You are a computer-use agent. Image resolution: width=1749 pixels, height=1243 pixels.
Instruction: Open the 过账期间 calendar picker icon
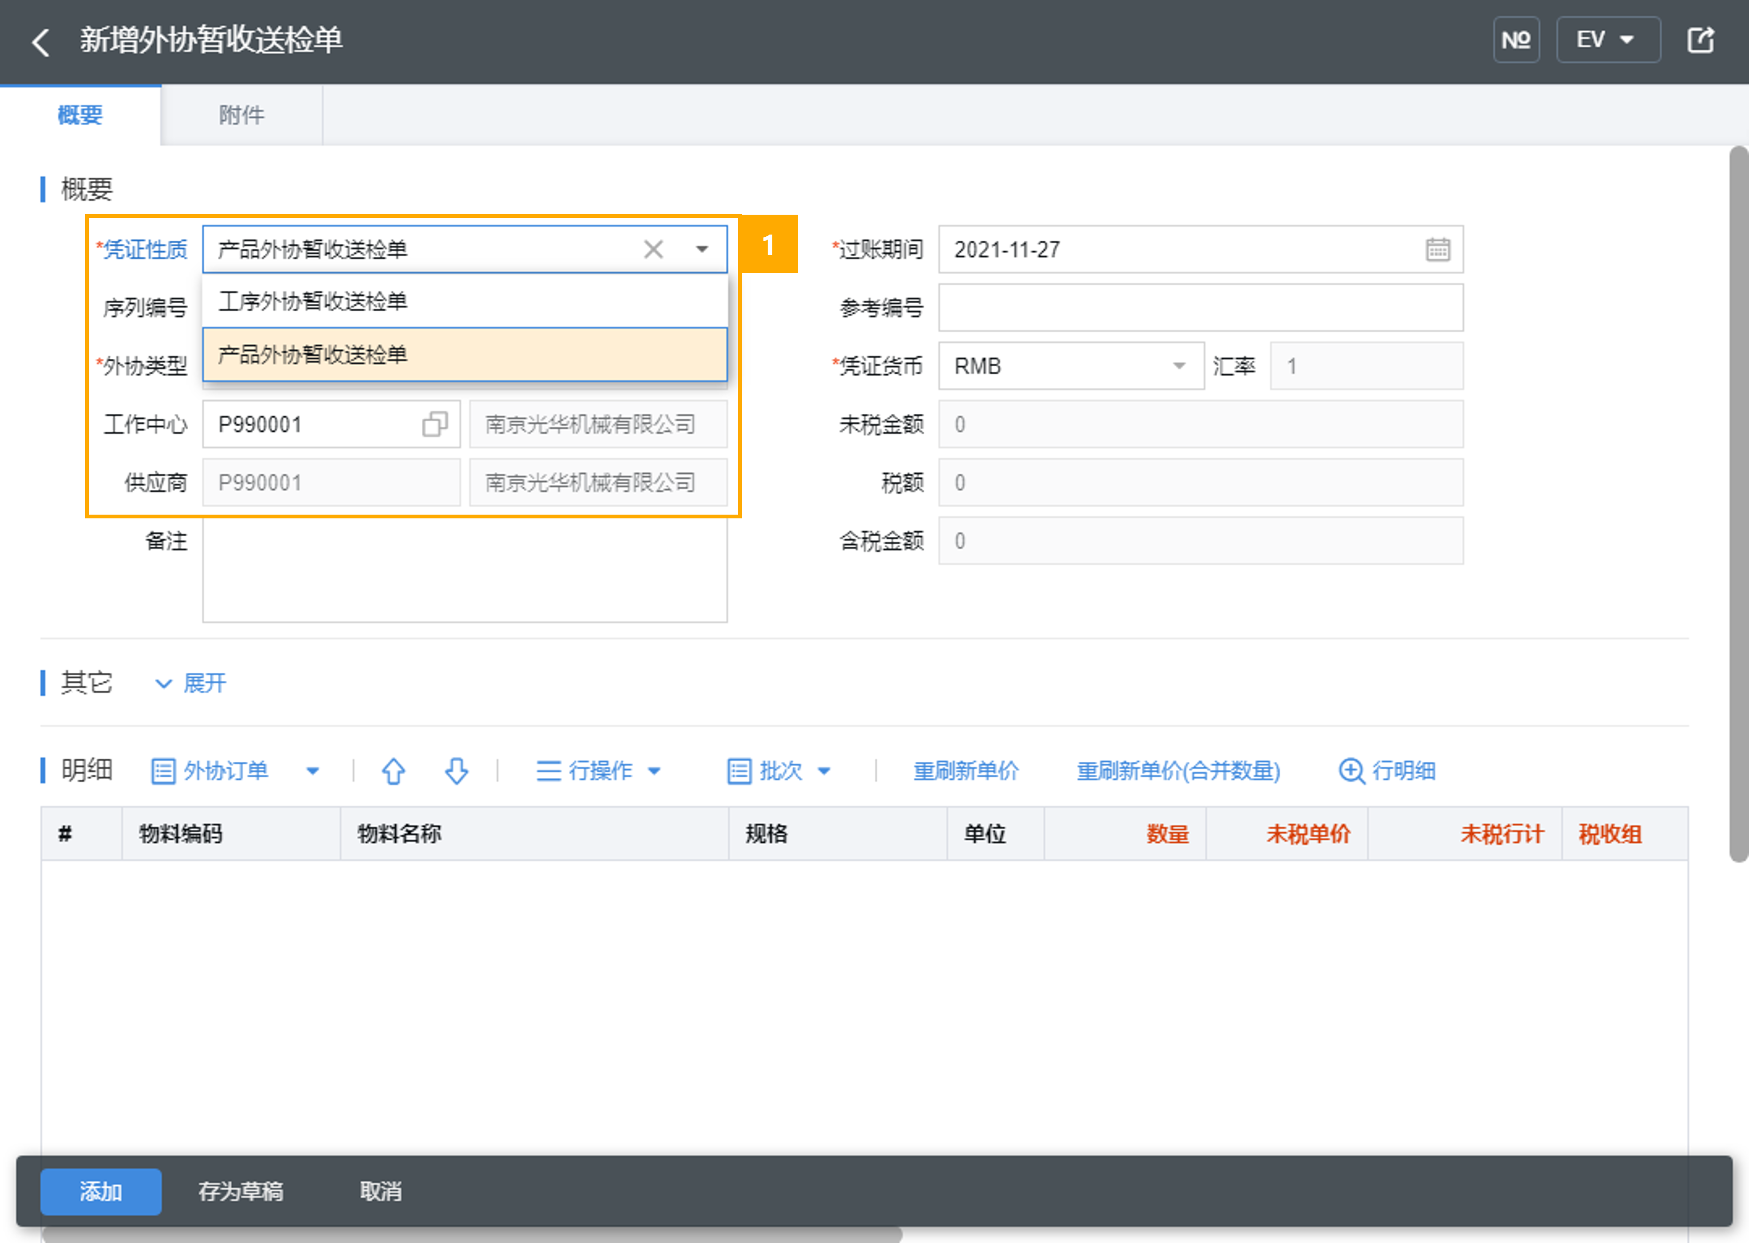click(1437, 250)
